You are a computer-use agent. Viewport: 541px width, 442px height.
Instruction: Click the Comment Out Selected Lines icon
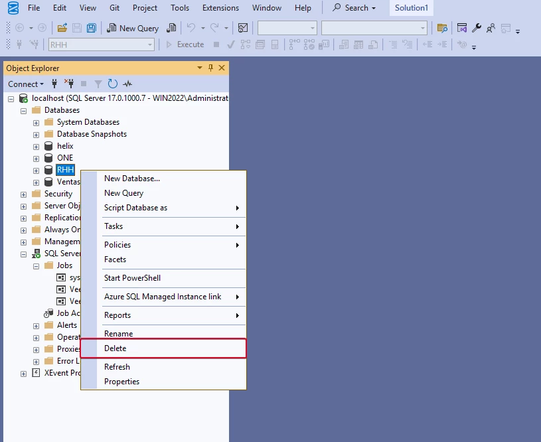tap(393, 44)
